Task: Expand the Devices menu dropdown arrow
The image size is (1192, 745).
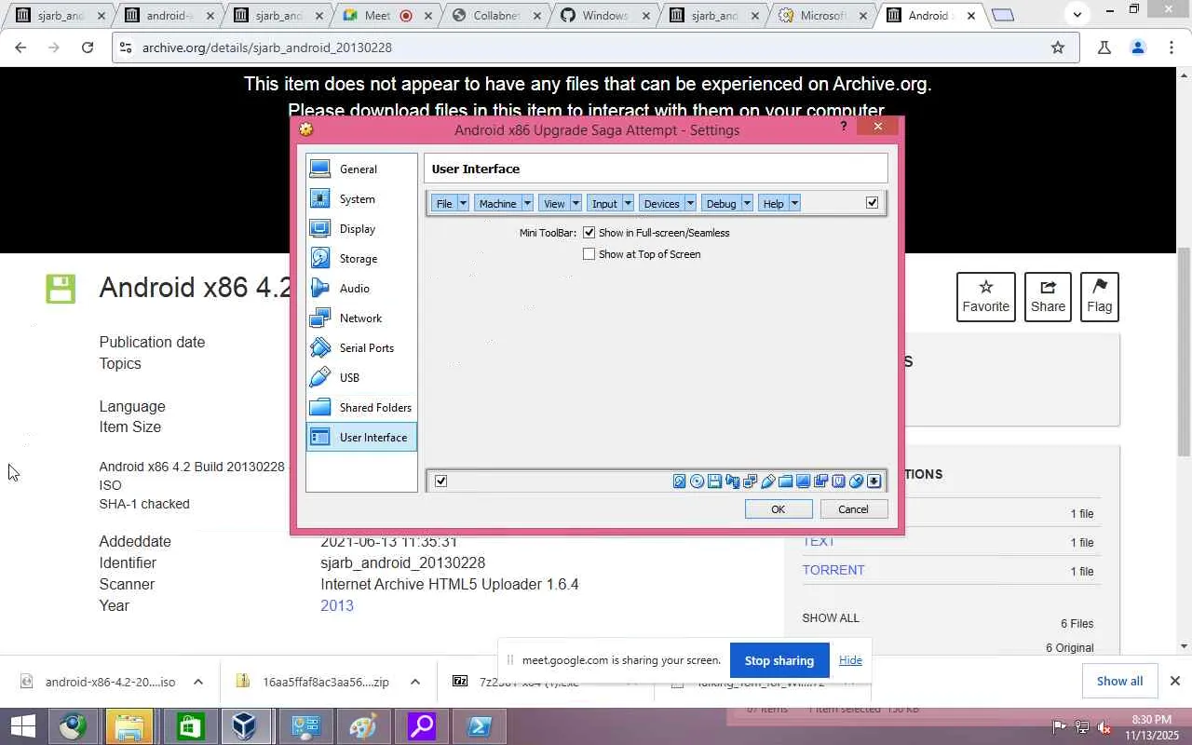Action: pyautogui.click(x=690, y=204)
